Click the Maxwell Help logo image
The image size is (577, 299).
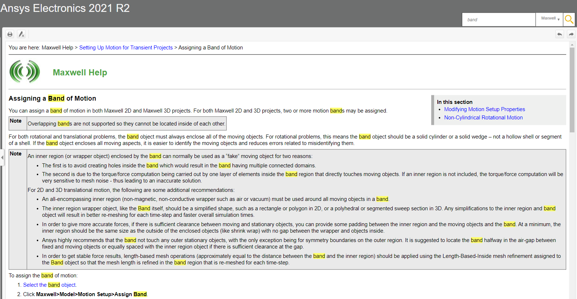tap(25, 71)
